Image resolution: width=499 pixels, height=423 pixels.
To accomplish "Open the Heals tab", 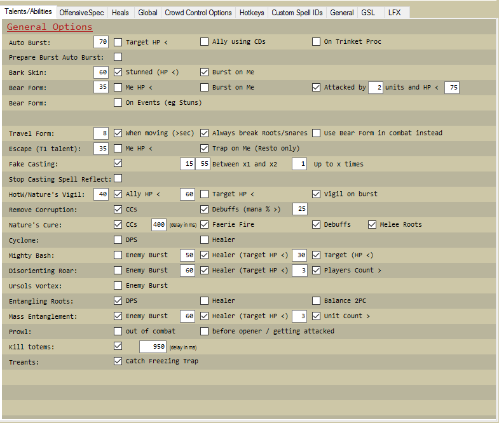I will [x=120, y=13].
